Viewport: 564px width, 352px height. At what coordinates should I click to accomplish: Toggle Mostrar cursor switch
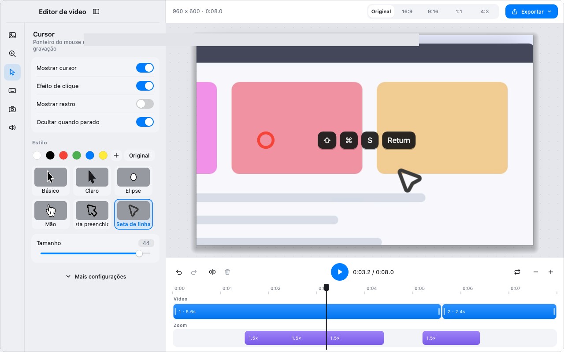pyautogui.click(x=145, y=68)
